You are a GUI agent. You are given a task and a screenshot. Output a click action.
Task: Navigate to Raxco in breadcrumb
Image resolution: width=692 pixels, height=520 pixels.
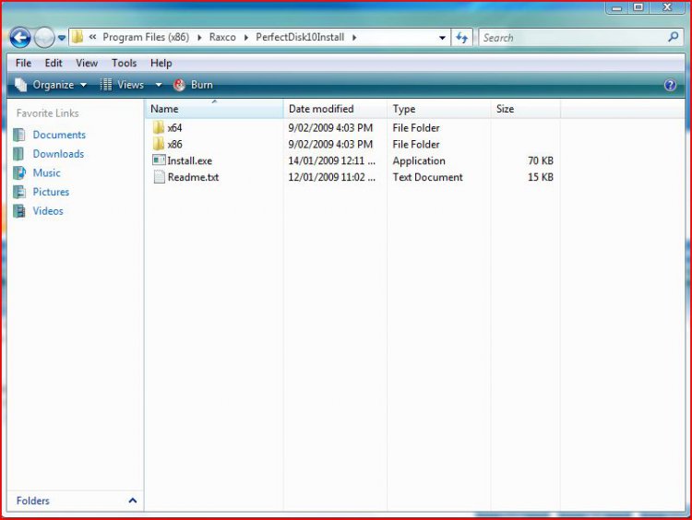coord(222,37)
